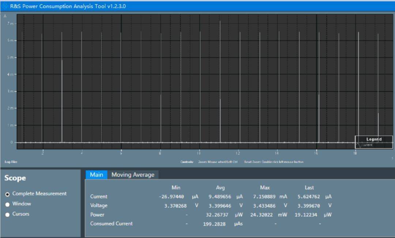The height and width of the screenshot is (238, 395).
Task: Click the current waveform icon in Legend
Action: (x=359, y=145)
